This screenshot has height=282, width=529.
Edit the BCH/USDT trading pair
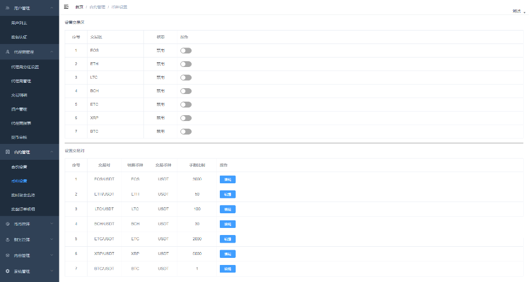pyautogui.click(x=227, y=224)
